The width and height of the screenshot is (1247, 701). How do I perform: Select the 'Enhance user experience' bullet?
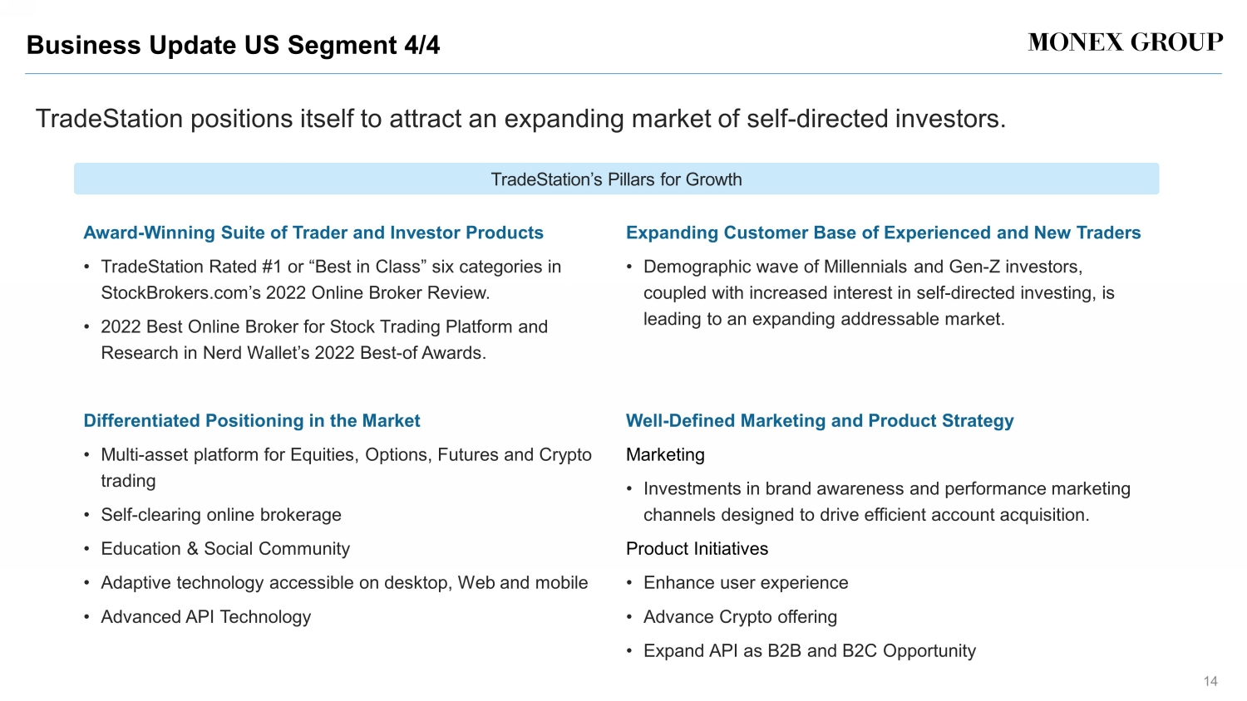pos(746,583)
